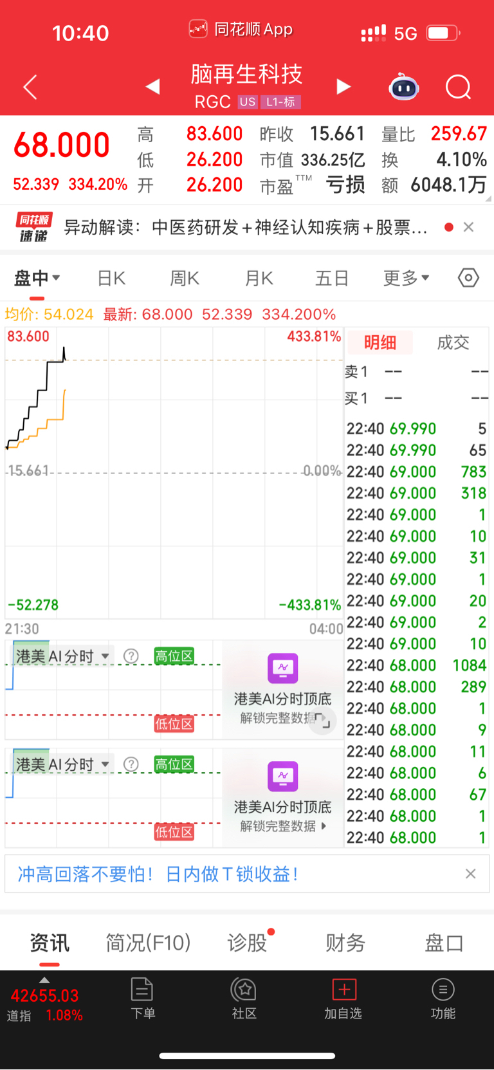
Task: Open stock search magnifier
Action: (x=459, y=87)
